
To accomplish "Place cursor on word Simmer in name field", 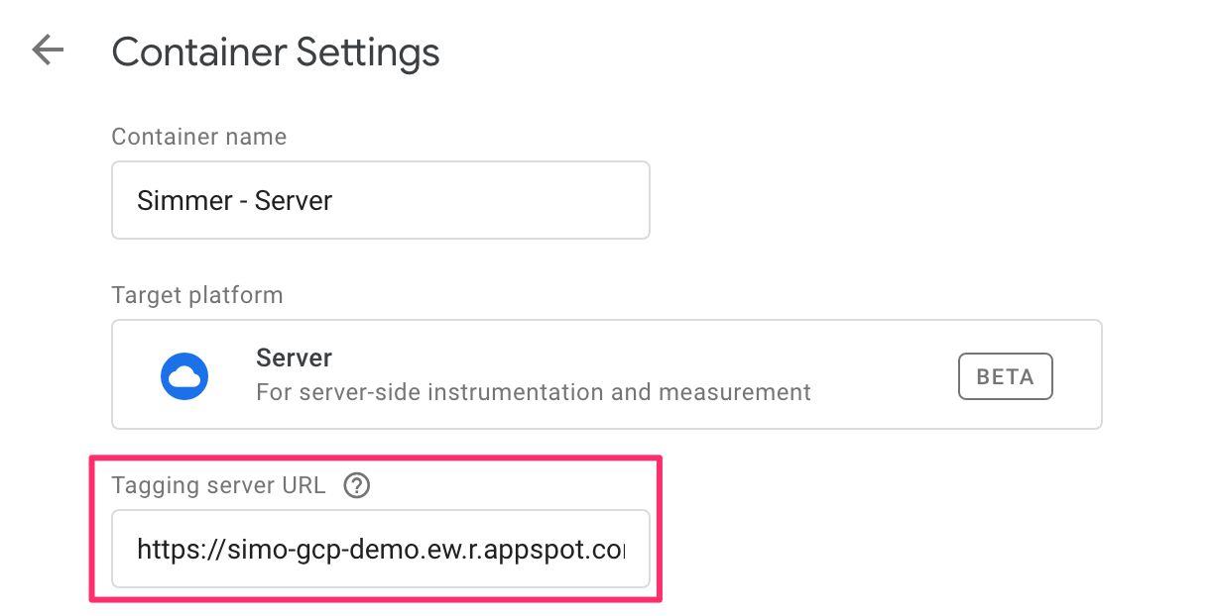I will tap(180, 200).
